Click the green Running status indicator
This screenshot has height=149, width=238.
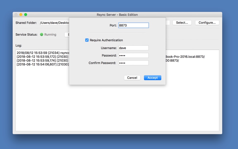(x=42, y=35)
